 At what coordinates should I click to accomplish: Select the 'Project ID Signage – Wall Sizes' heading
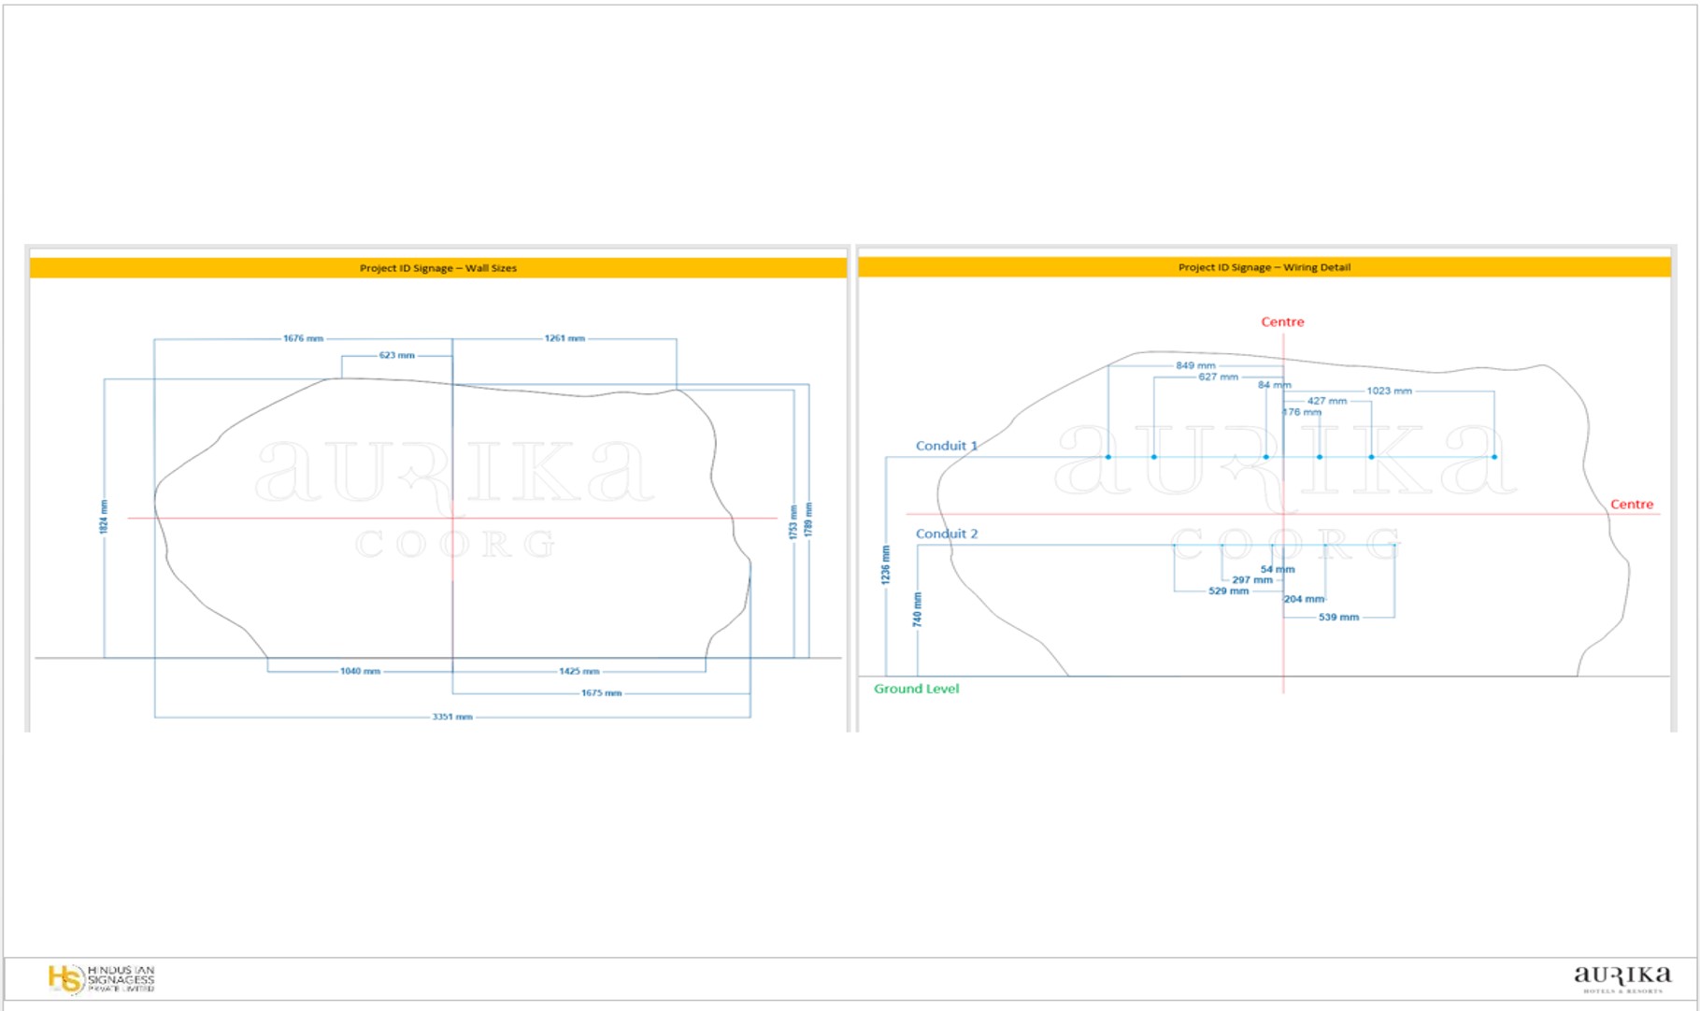(x=438, y=268)
